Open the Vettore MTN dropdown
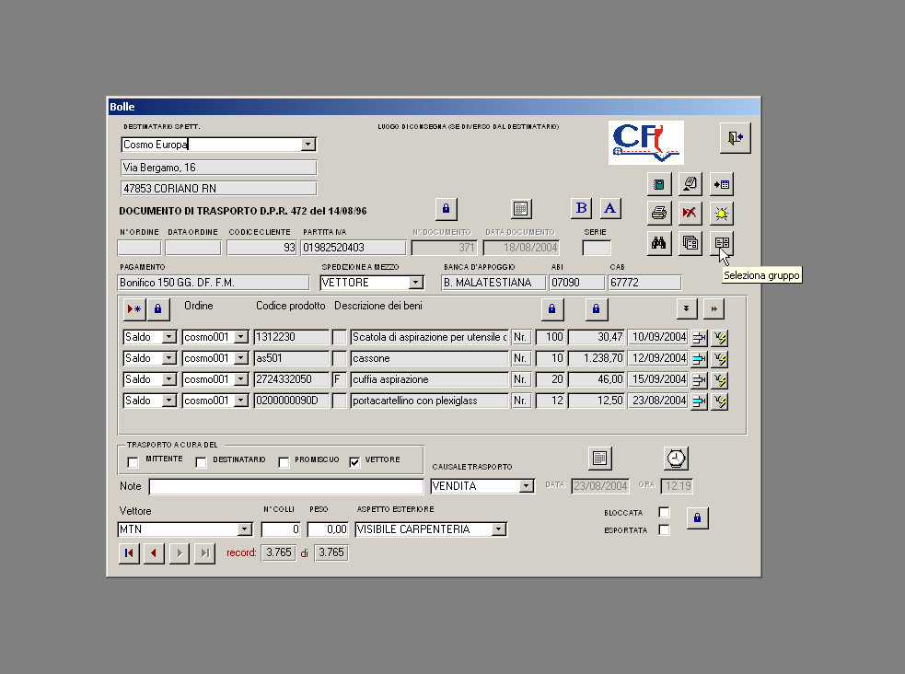 pyautogui.click(x=245, y=529)
